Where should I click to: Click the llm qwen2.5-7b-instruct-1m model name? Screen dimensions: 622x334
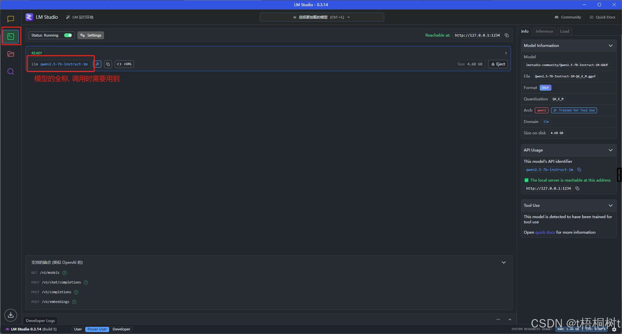click(x=60, y=64)
